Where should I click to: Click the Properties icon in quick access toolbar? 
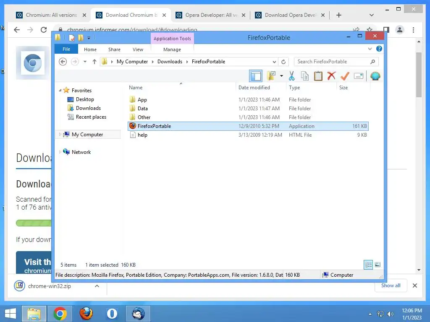click(x=71, y=38)
